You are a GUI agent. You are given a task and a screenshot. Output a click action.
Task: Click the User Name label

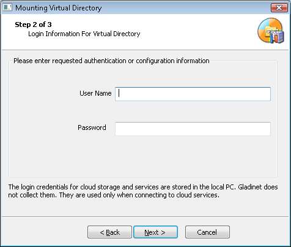95,93
